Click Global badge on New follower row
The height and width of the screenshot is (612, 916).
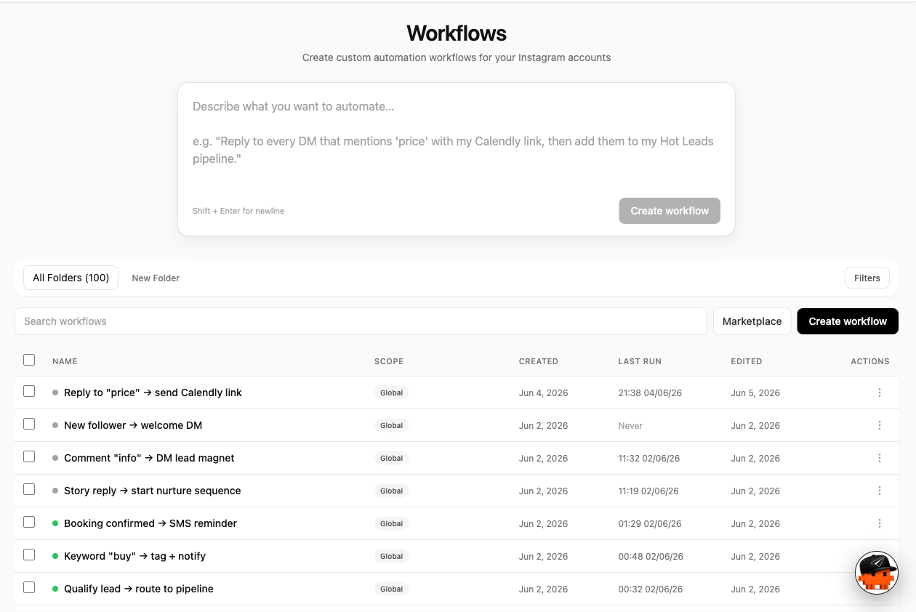(391, 425)
